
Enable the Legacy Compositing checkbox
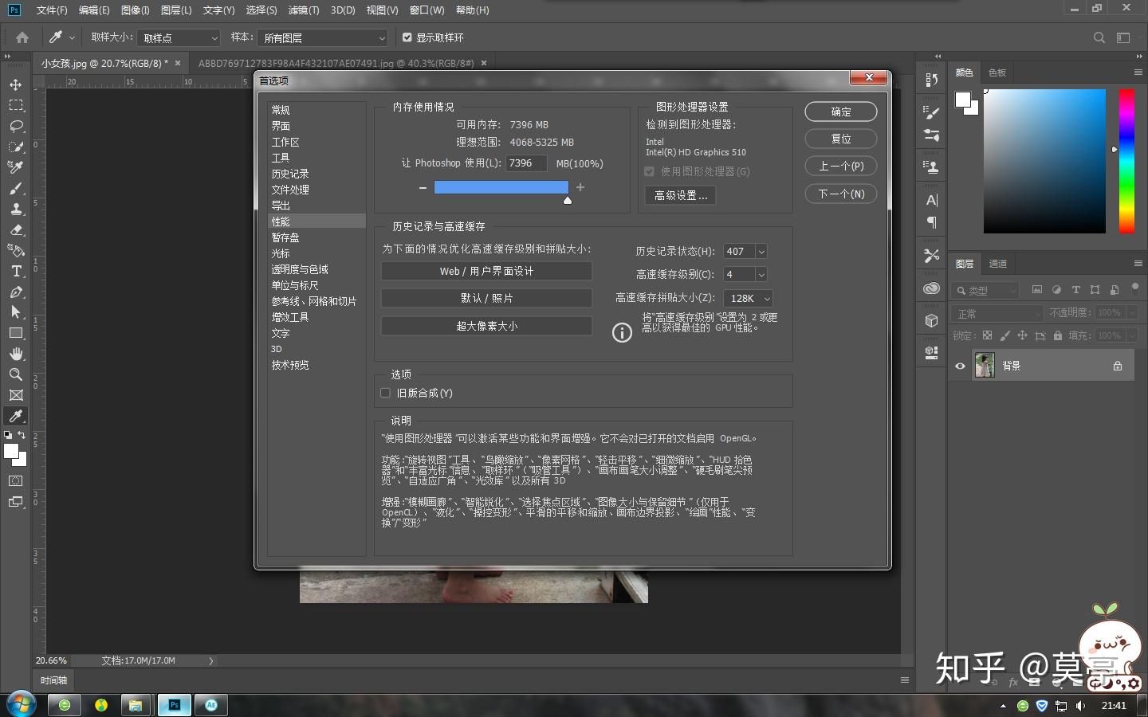click(x=386, y=393)
